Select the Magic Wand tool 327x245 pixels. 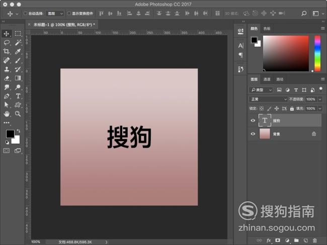tap(18, 43)
